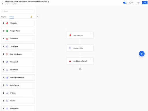The image size is (148, 111).
Task: Open the send discount email node
Action: (80, 61)
